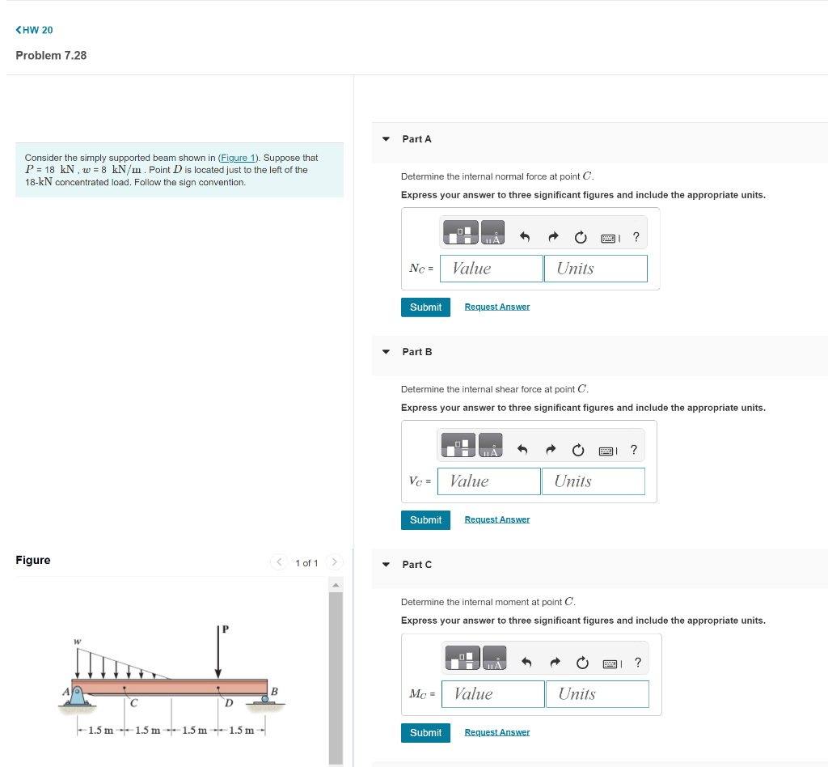Click the Nc Units input field
Viewport: 828px width, 767px height.
(596, 269)
